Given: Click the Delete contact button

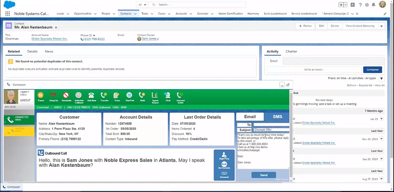Looking at the screenshot, I should coord(335,26).
